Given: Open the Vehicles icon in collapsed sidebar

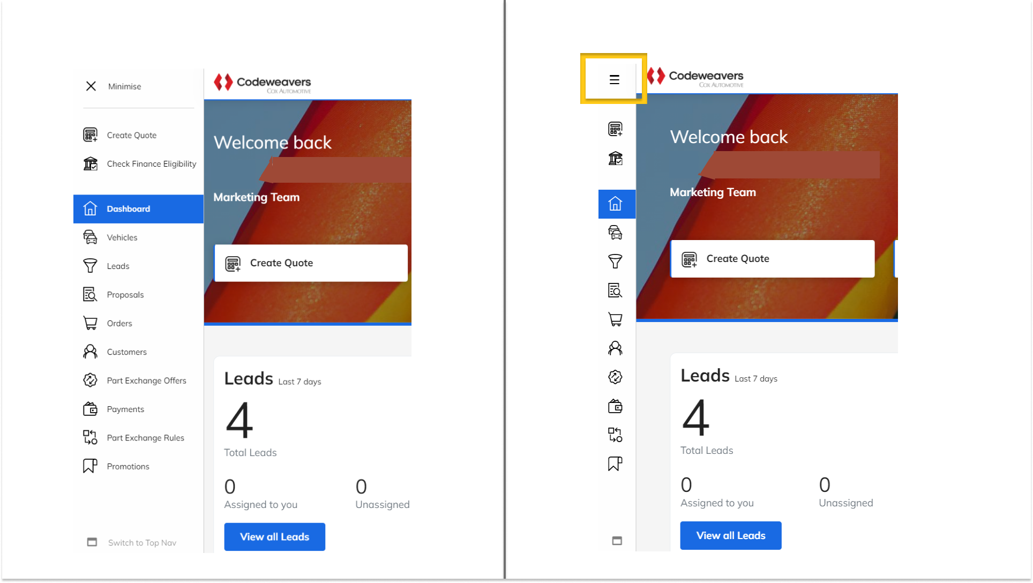Looking at the screenshot, I should pyautogui.click(x=615, y=233).
